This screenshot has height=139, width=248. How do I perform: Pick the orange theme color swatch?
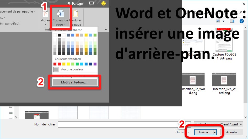(x=77, y=35)
